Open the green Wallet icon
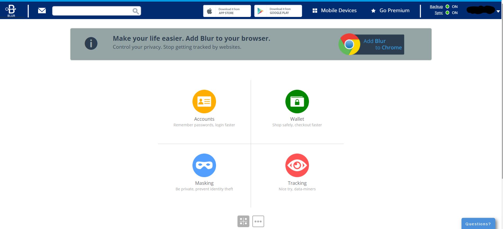Viewport: 503px width, 229px height. click(297, 101)
